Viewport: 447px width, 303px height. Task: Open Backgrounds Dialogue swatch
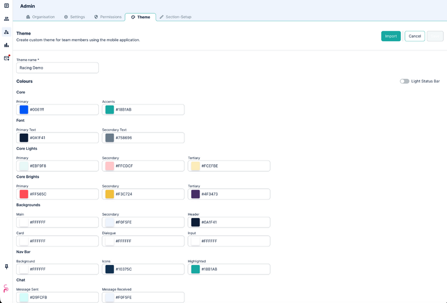tap(110, 241)
